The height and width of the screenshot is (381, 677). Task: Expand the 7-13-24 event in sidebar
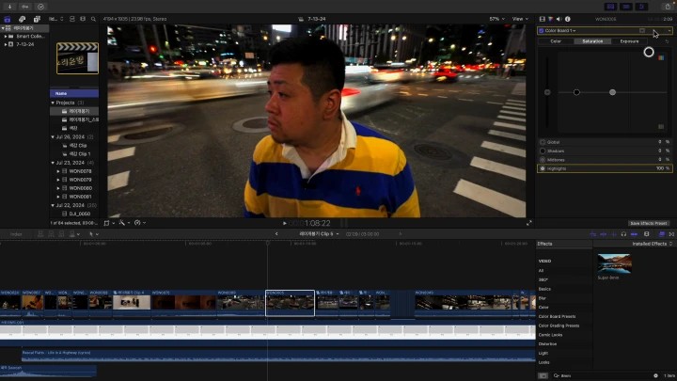[6, 44]
